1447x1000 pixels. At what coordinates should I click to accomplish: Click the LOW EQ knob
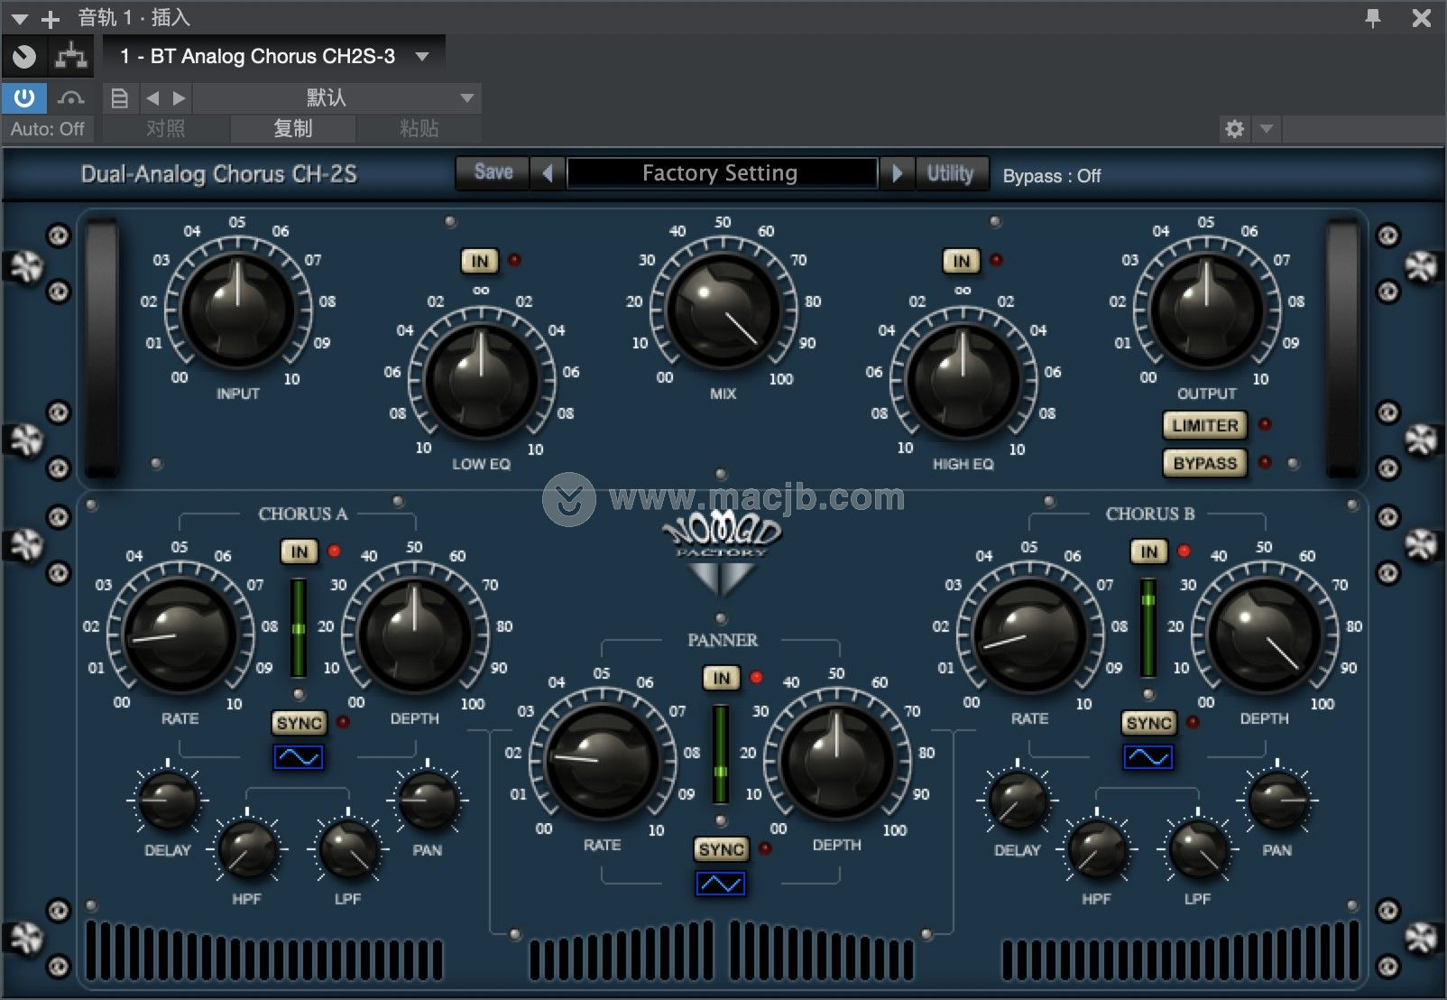[x=481, y=380]
